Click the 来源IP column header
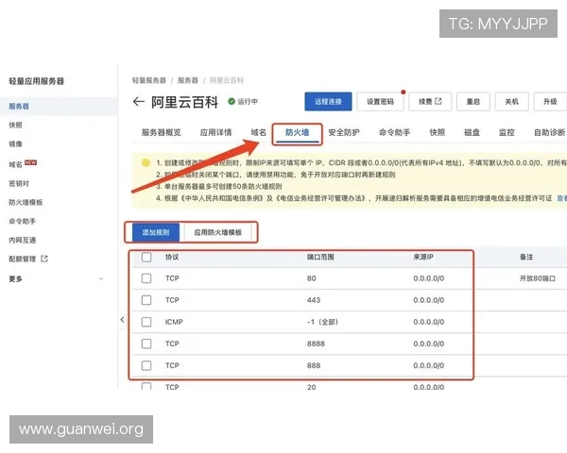 423,257
